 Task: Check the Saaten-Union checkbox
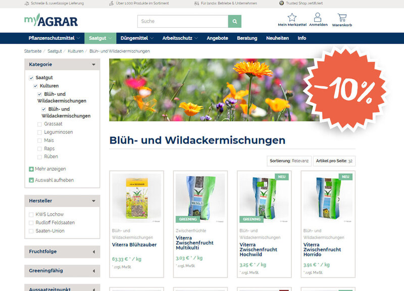tap(31, 231)
